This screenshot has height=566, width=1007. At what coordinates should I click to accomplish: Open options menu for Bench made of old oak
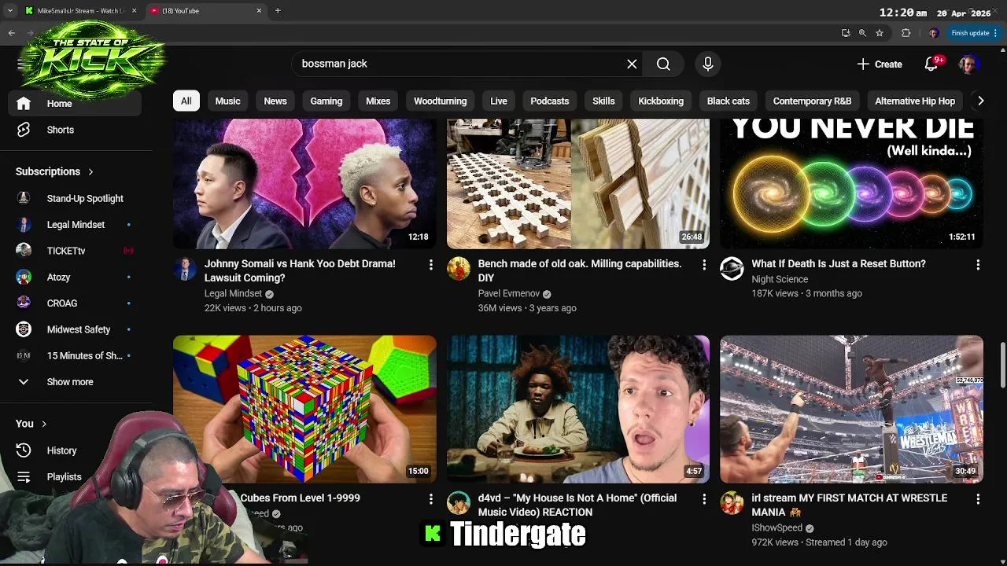(704, 265)
